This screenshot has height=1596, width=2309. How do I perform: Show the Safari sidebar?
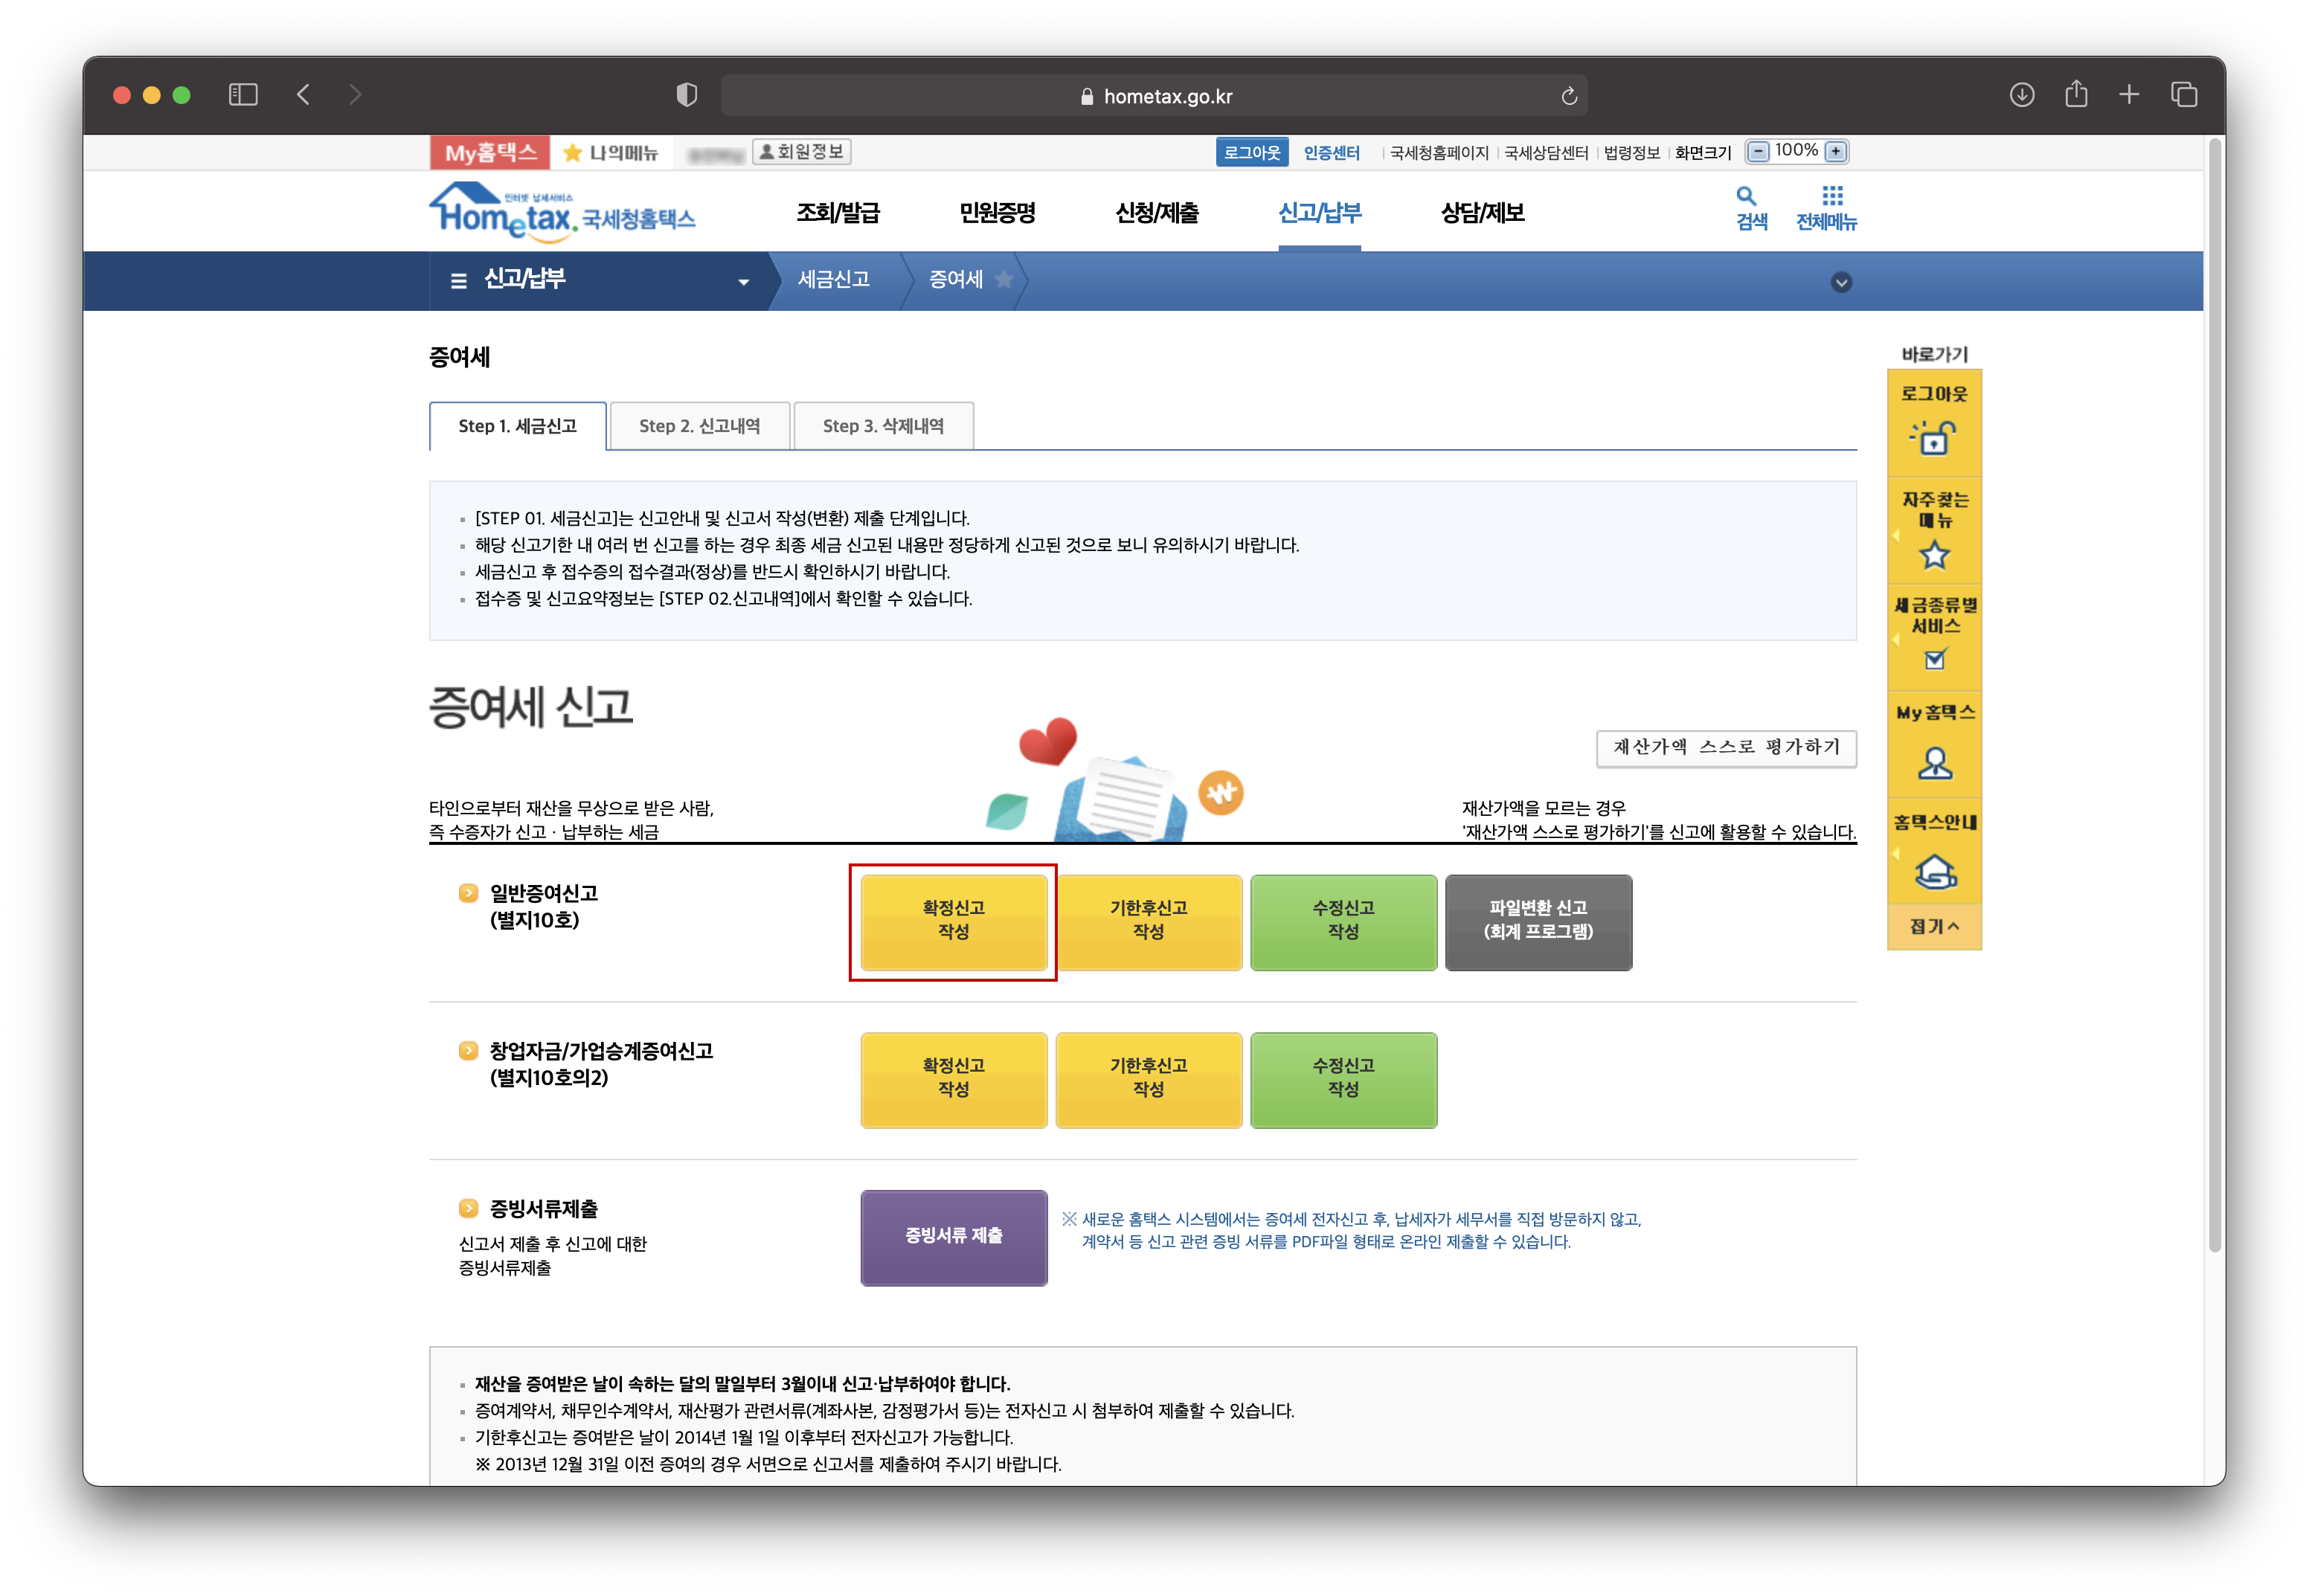coord(243,95)
